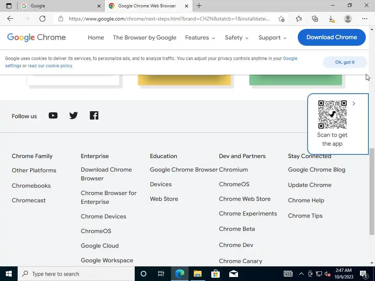The height and width of the screenshot is (281, 375).
Task: Open a new tab
Action: (x=199, y=6)
